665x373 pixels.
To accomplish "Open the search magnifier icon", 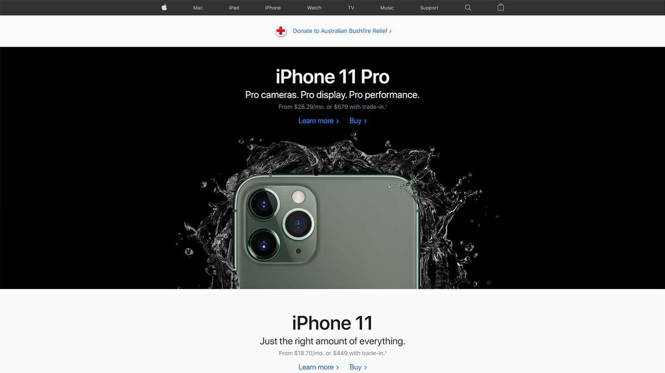I will [x=468, y=8].
